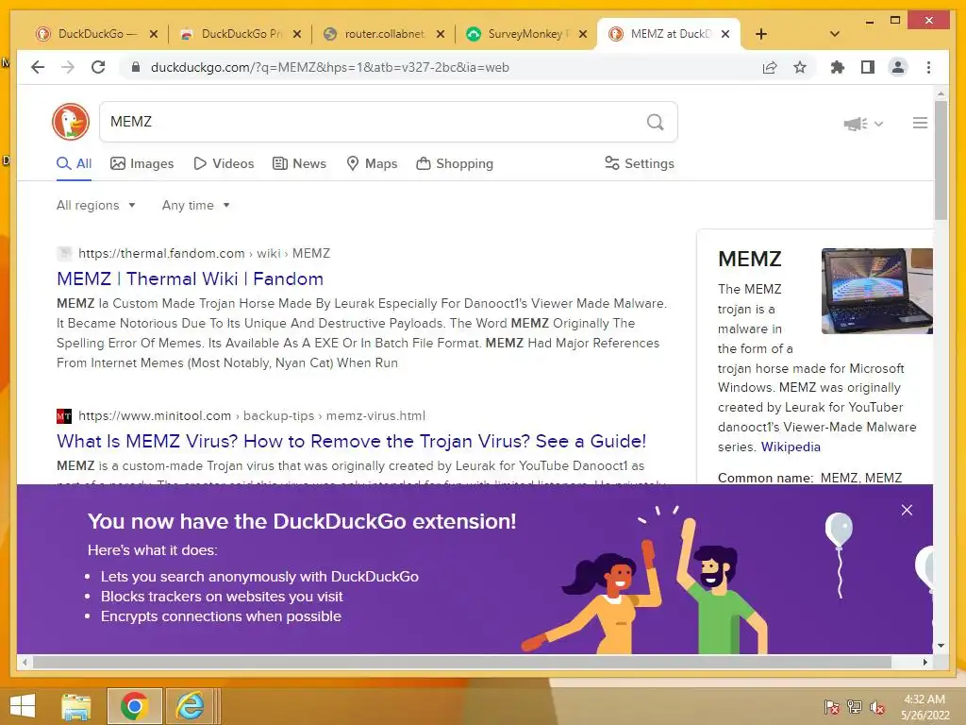Viewport: 966px width, 725px height.
Task: Click the horizontal scrollbar thumb
Action: (x=462, y=662)
